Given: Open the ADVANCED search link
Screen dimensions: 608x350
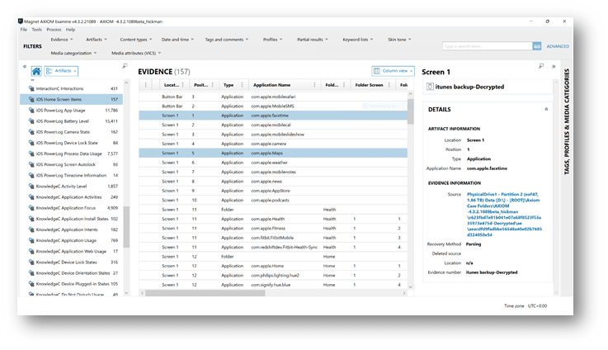Looking at the screenshot, I should [558, 46].
